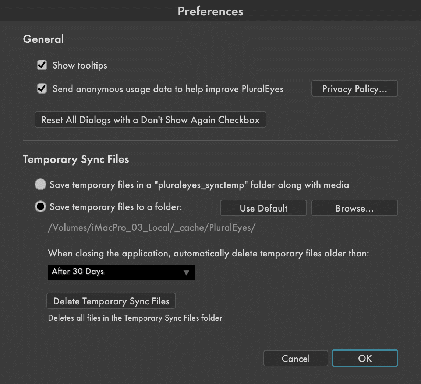
Task: Click the dropdown arrow for auto-delete age
Action: [186, 273]
